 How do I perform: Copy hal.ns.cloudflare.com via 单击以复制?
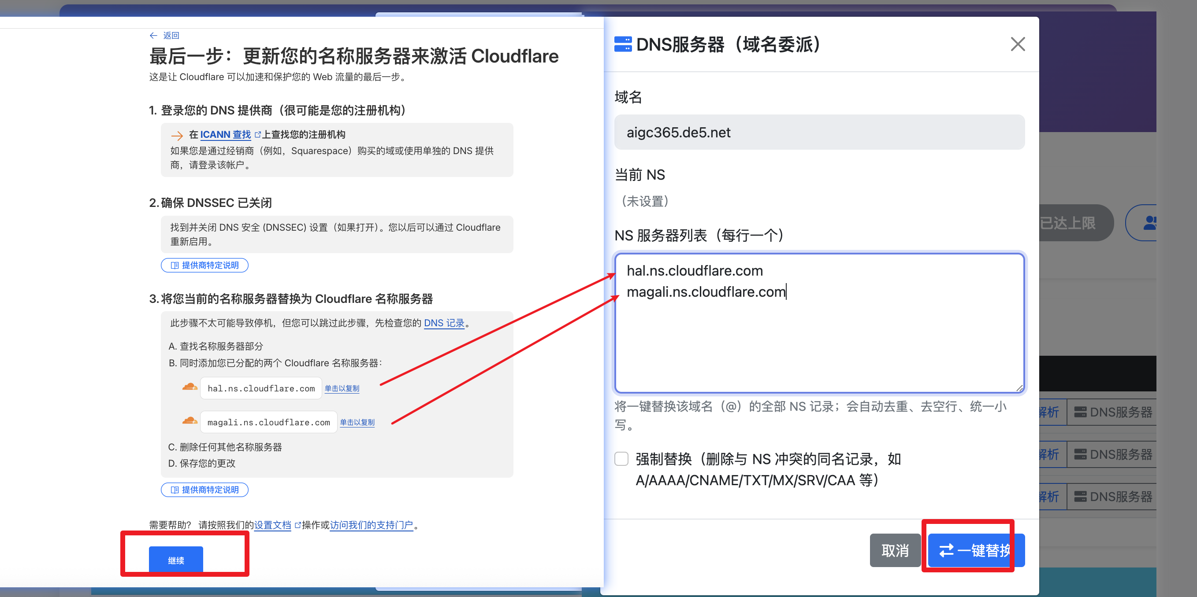342,388
